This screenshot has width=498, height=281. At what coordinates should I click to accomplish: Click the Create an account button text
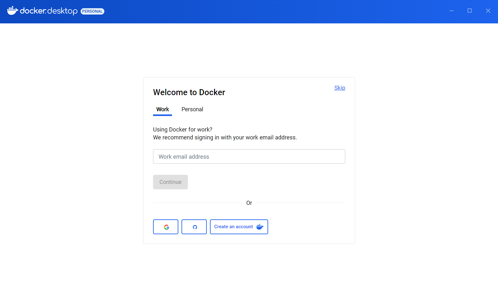pos(233,227)
